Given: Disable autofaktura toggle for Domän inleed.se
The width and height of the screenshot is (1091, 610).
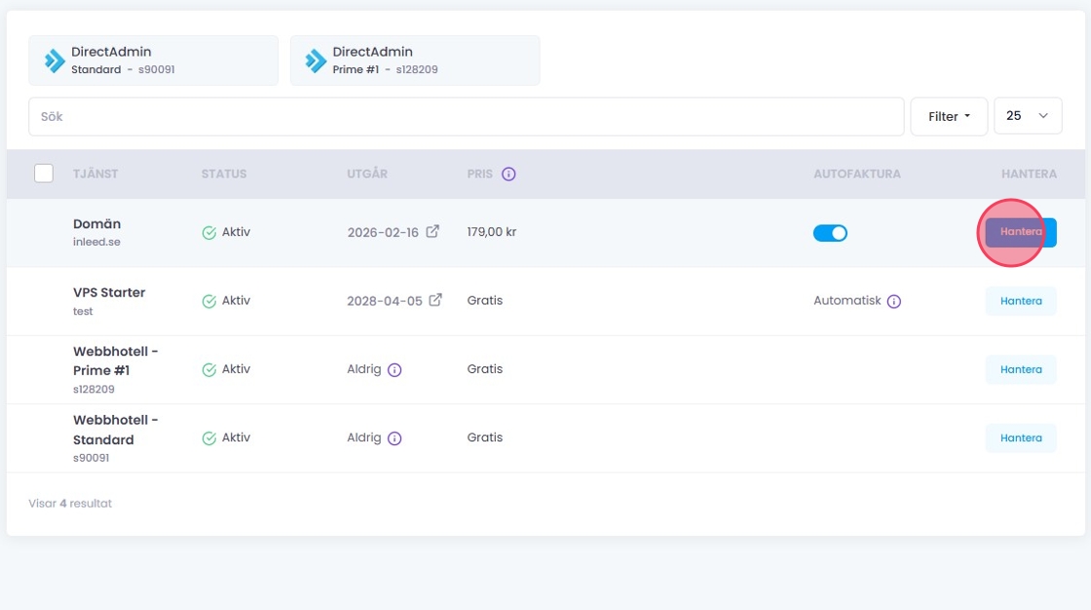Looking at the screenshot, I should tap(830, 233).
